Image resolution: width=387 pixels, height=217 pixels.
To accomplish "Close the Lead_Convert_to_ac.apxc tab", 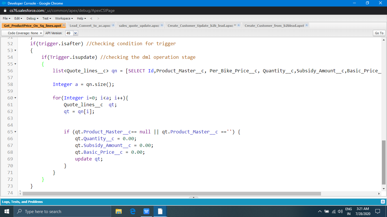I will pyautogui.click(x=113, y=25).
